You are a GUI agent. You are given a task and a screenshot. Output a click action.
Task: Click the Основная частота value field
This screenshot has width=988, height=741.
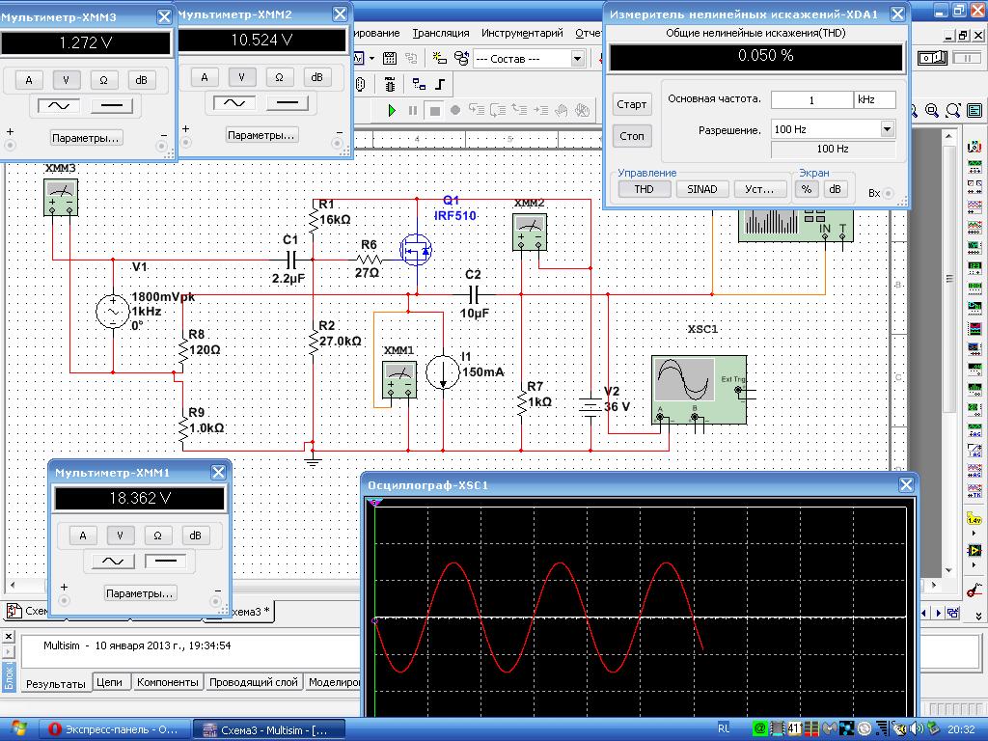point(810,99)
